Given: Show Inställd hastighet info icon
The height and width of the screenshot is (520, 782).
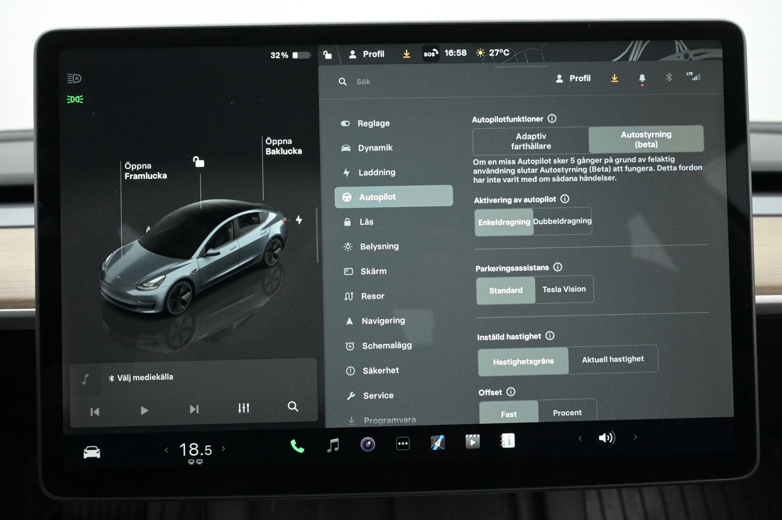Looking at the screenshot, I should point(550,336).
